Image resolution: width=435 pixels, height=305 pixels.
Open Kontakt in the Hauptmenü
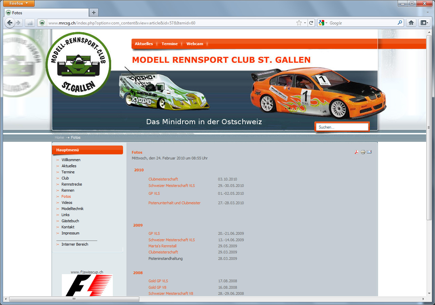pyautogui.click(x=68, y=227)
